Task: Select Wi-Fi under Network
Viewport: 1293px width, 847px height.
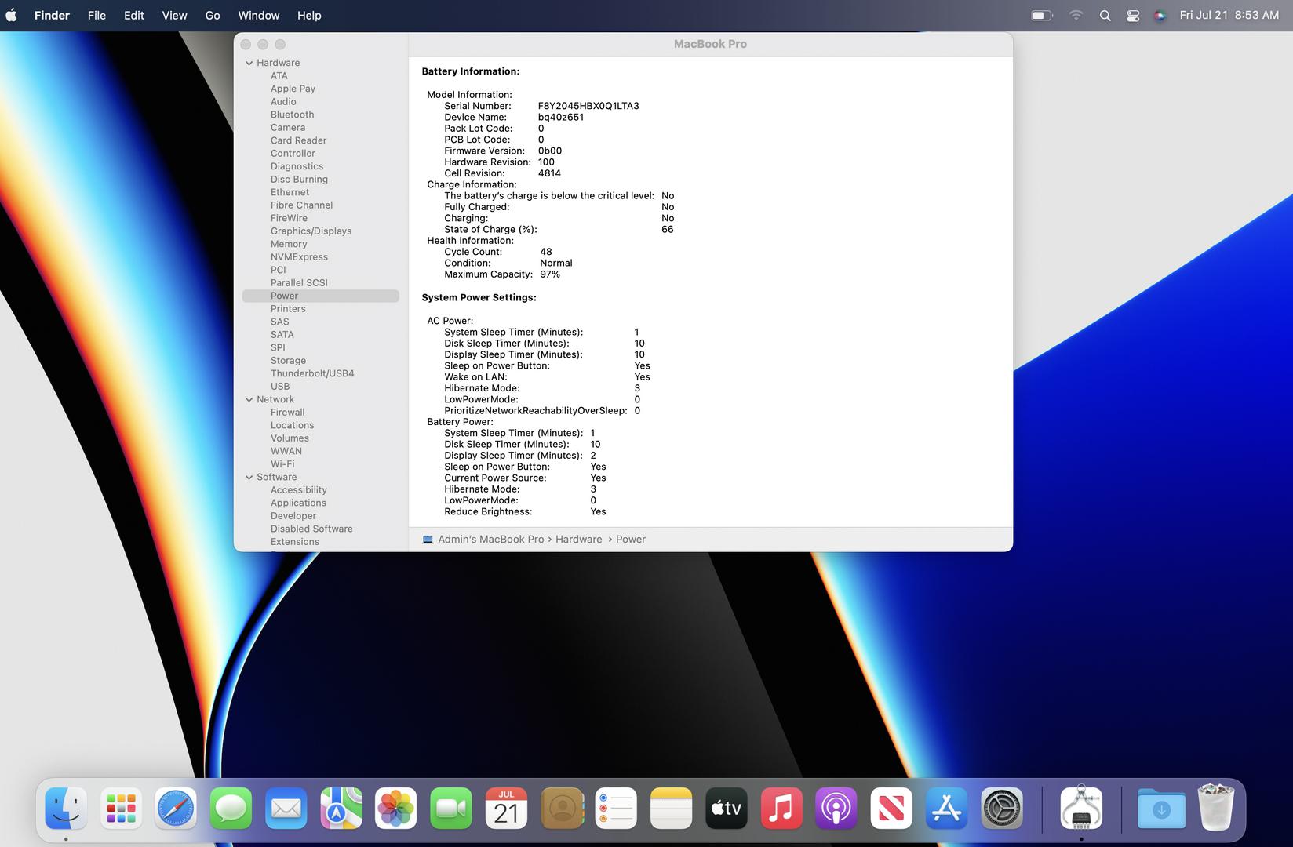Action: (x=282, y=464)
